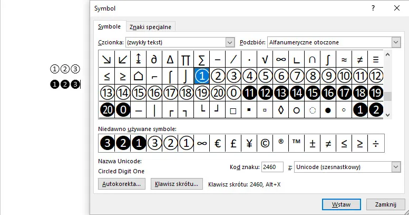This screenshot has height=215, width=409.
Task: Choose the negative circled number 11 symbol
Action: point(249,93)
